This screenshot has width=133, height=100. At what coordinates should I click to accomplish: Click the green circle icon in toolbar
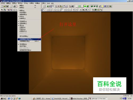pyautogui.click(x=80, y=6)
